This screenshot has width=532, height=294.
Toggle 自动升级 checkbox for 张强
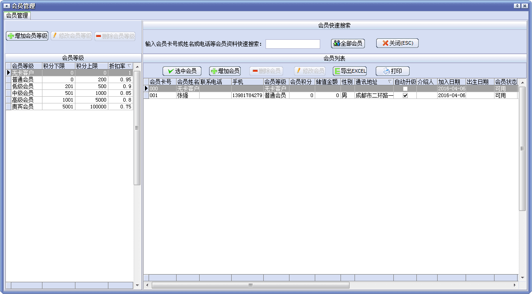tap(405, 96)
